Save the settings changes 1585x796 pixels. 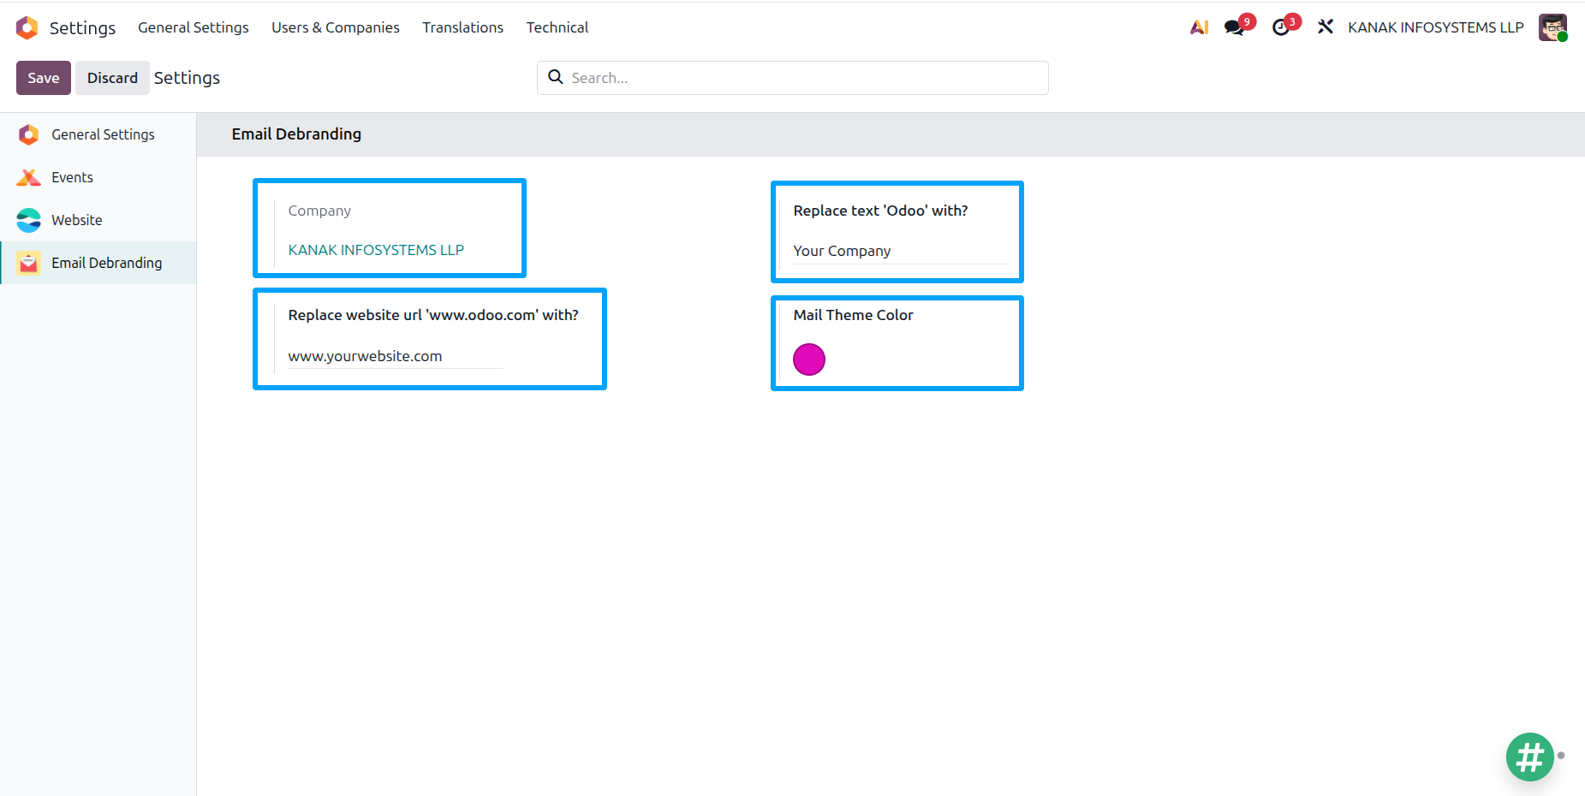coord(44,78)
